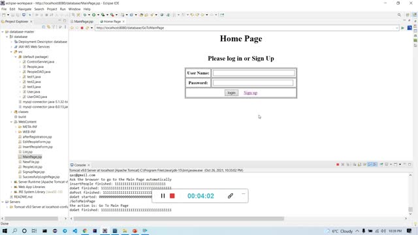Screen dimensions: 418x235
Task: Close the Home Page browser tab
Action: coord(123,22)
